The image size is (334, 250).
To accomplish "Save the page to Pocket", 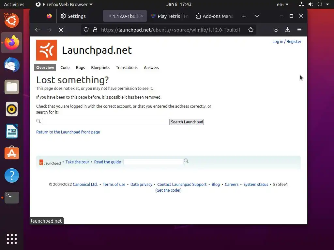I will [x=276, y=30].
